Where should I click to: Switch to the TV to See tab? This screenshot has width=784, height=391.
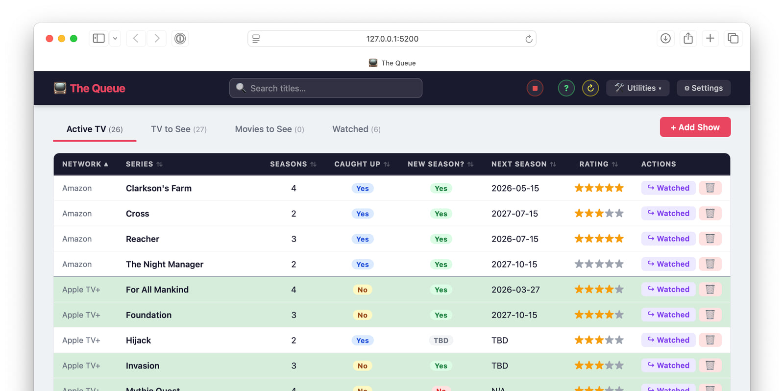point(178,129)
